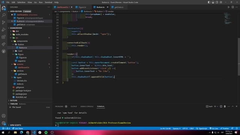Open panel More Actions ellipsis

229,106
